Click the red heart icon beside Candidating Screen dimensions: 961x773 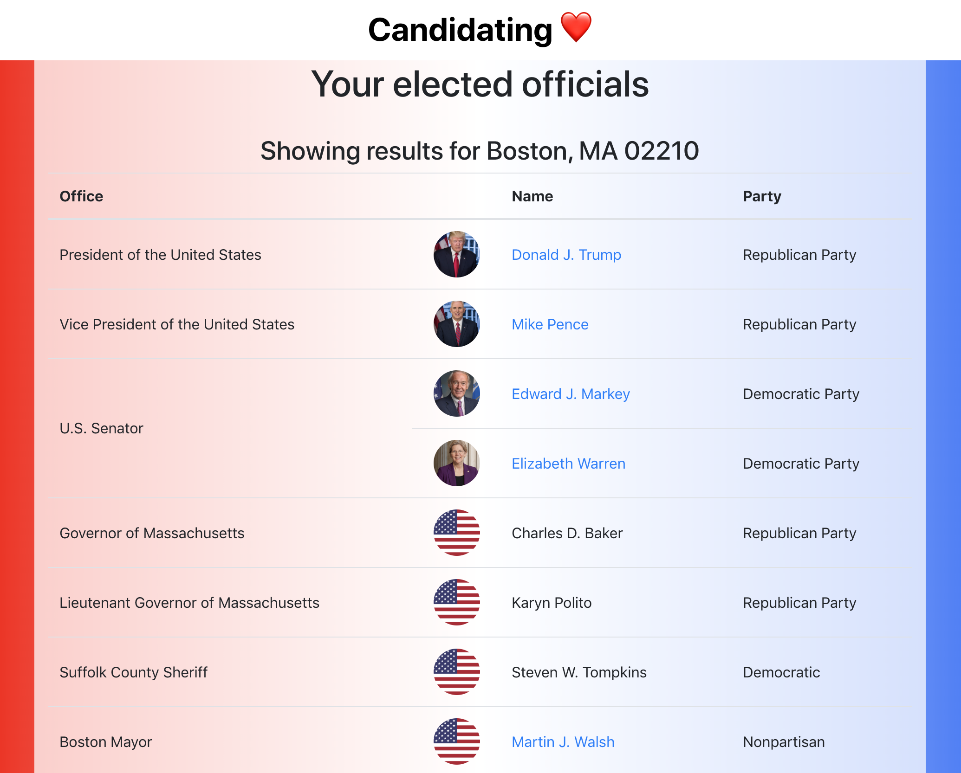[576, 28]
